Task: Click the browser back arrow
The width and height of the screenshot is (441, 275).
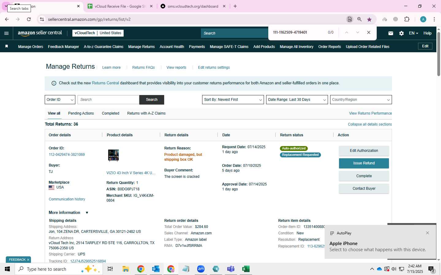Action: (7, 19)
